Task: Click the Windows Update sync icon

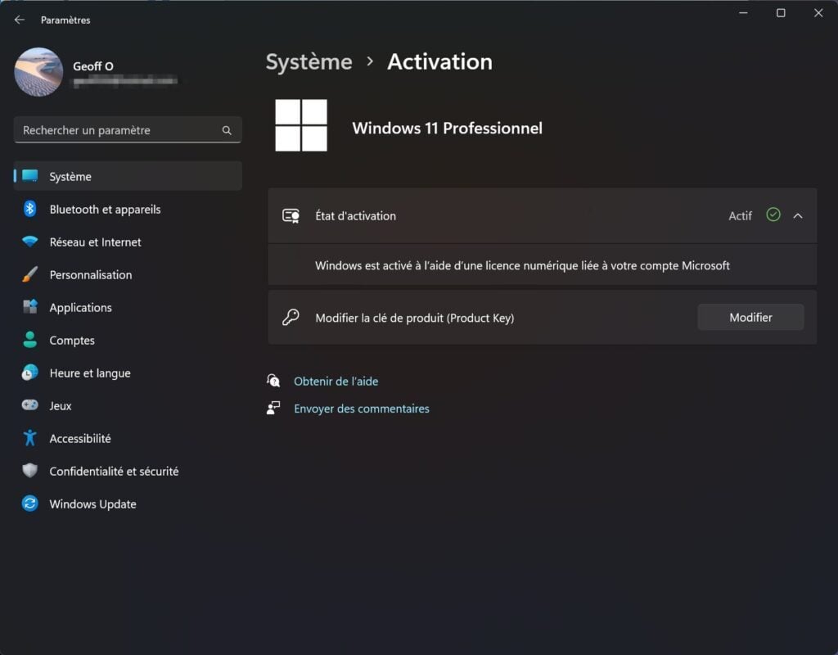Action: coord(30,504)
